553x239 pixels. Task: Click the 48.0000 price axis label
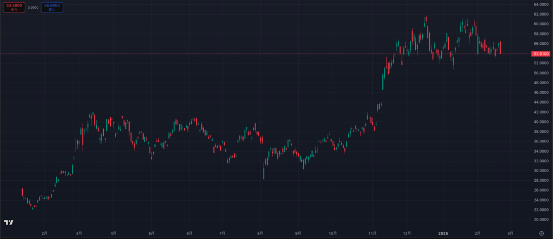click(541, 83)
